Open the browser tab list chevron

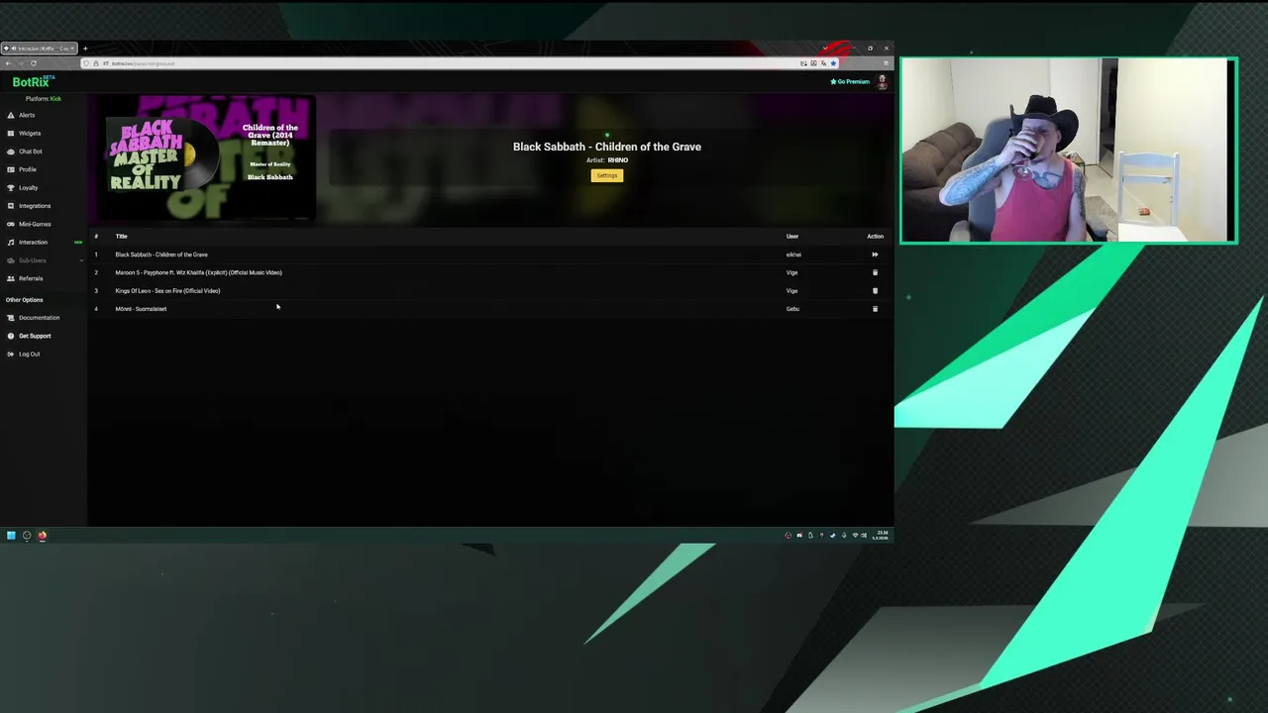click(x=825, y=49)
